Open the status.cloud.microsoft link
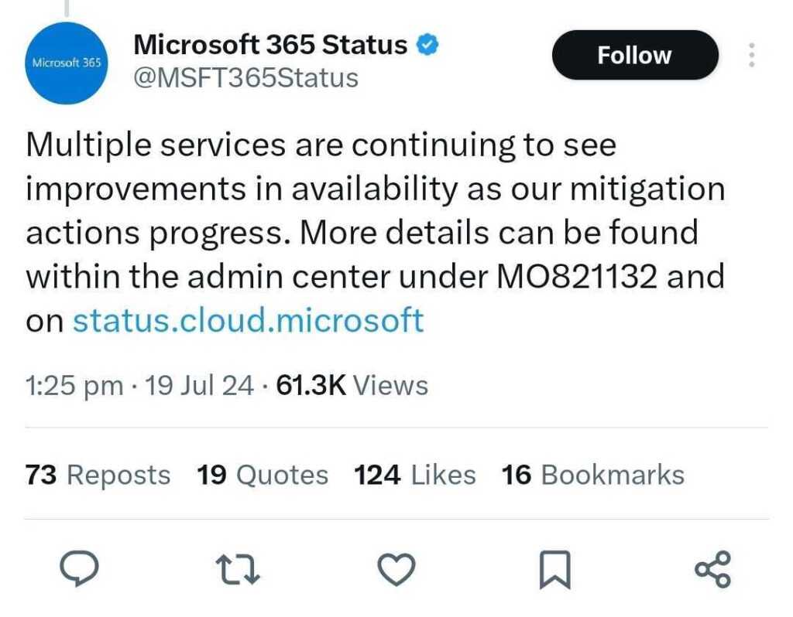This screenshot has height=617, width=793. click(248, 319)
